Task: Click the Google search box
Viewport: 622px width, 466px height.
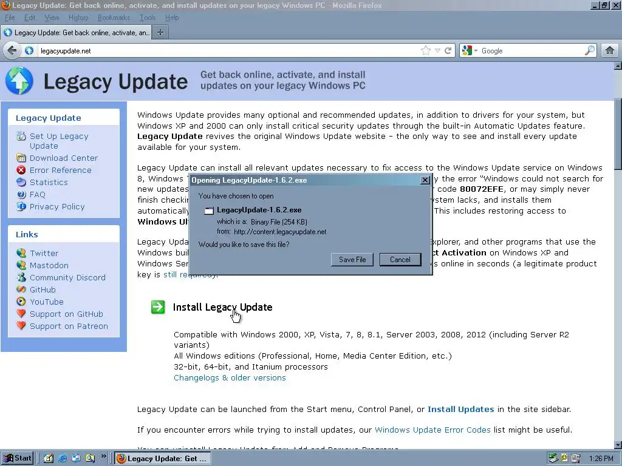Action: tap(531, 51)
